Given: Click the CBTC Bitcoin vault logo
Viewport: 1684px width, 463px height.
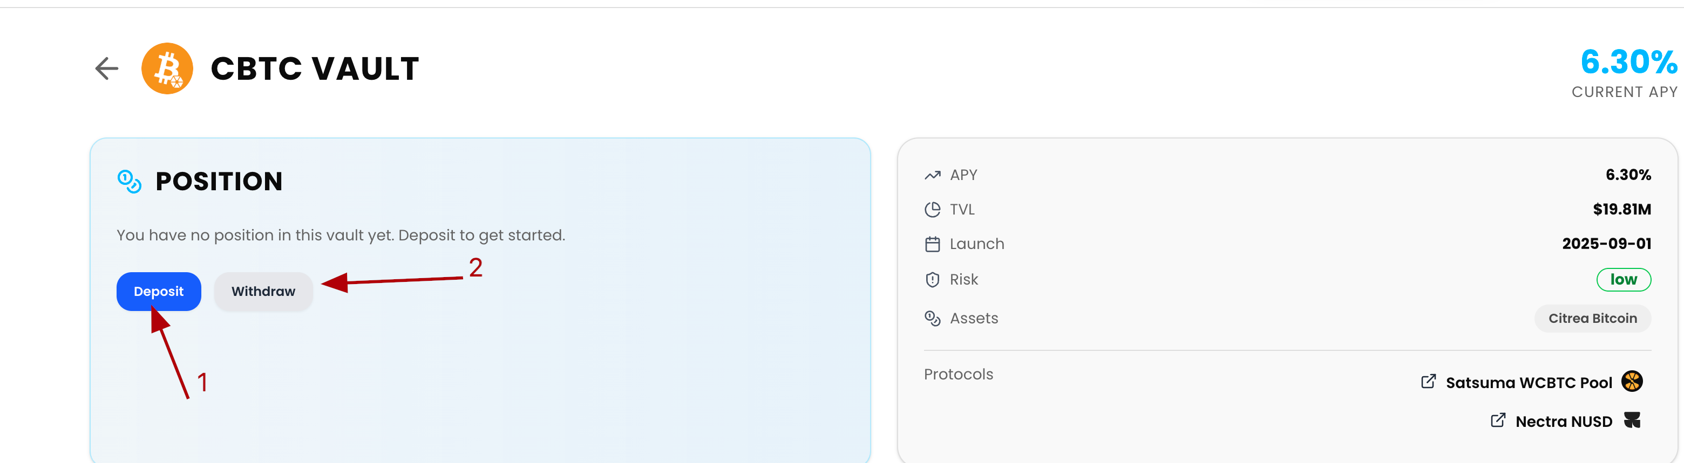Looking at the screenshot, I should [x=167, y=68].
